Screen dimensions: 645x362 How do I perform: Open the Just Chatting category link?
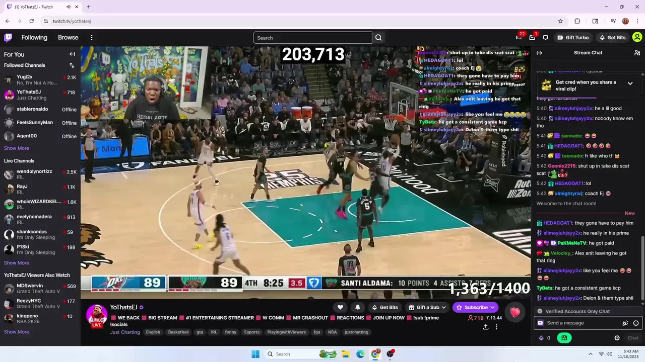tap(125, 332)
